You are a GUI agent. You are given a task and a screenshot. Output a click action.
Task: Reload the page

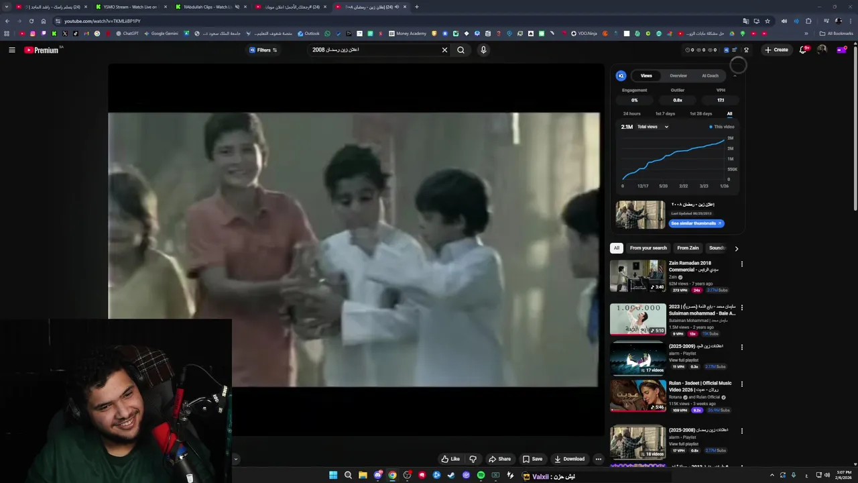31,21
